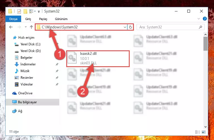Open Müzik folder in sidebar
The width and height of the screenshot is (214, 140).
tap(25, 71)
